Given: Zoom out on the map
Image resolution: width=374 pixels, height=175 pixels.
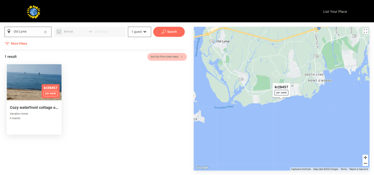Looking at the screenshot, I should 365,163.
